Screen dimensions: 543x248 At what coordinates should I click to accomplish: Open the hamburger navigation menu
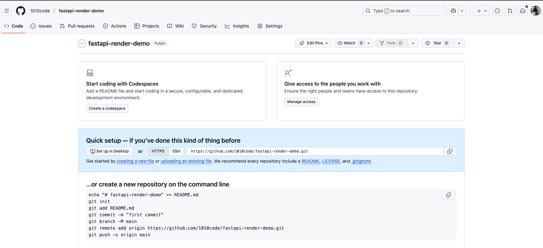click(7, 11)
